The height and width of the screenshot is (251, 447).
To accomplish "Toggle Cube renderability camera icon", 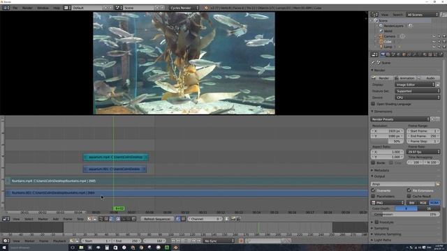I will [x=444, y=42].
